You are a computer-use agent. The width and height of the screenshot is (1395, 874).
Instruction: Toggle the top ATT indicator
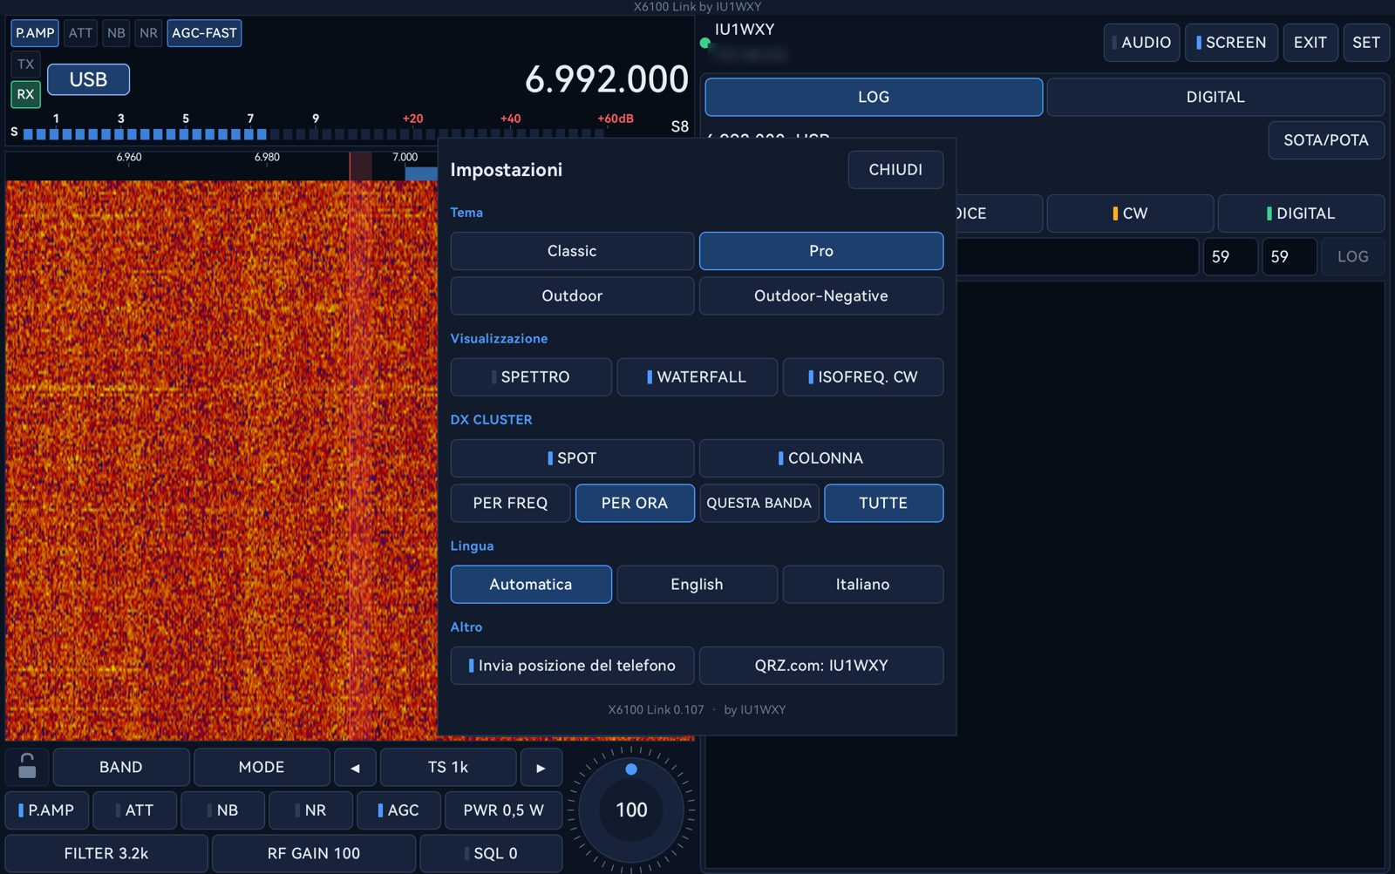click(80, 33)
